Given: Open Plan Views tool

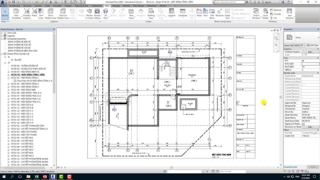Looking at the screenshot, I should tap(131, 14).
